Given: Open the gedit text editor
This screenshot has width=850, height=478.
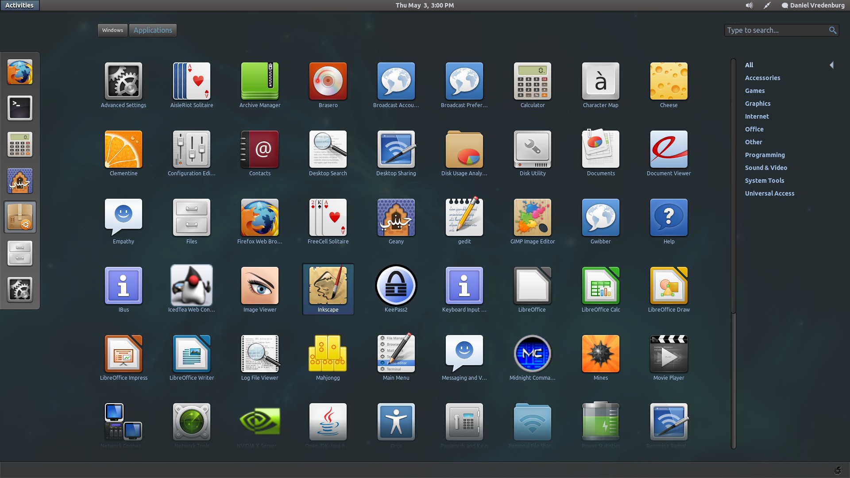Looking at the screenshot, I should pyautogui.click(x=464, y=221).
